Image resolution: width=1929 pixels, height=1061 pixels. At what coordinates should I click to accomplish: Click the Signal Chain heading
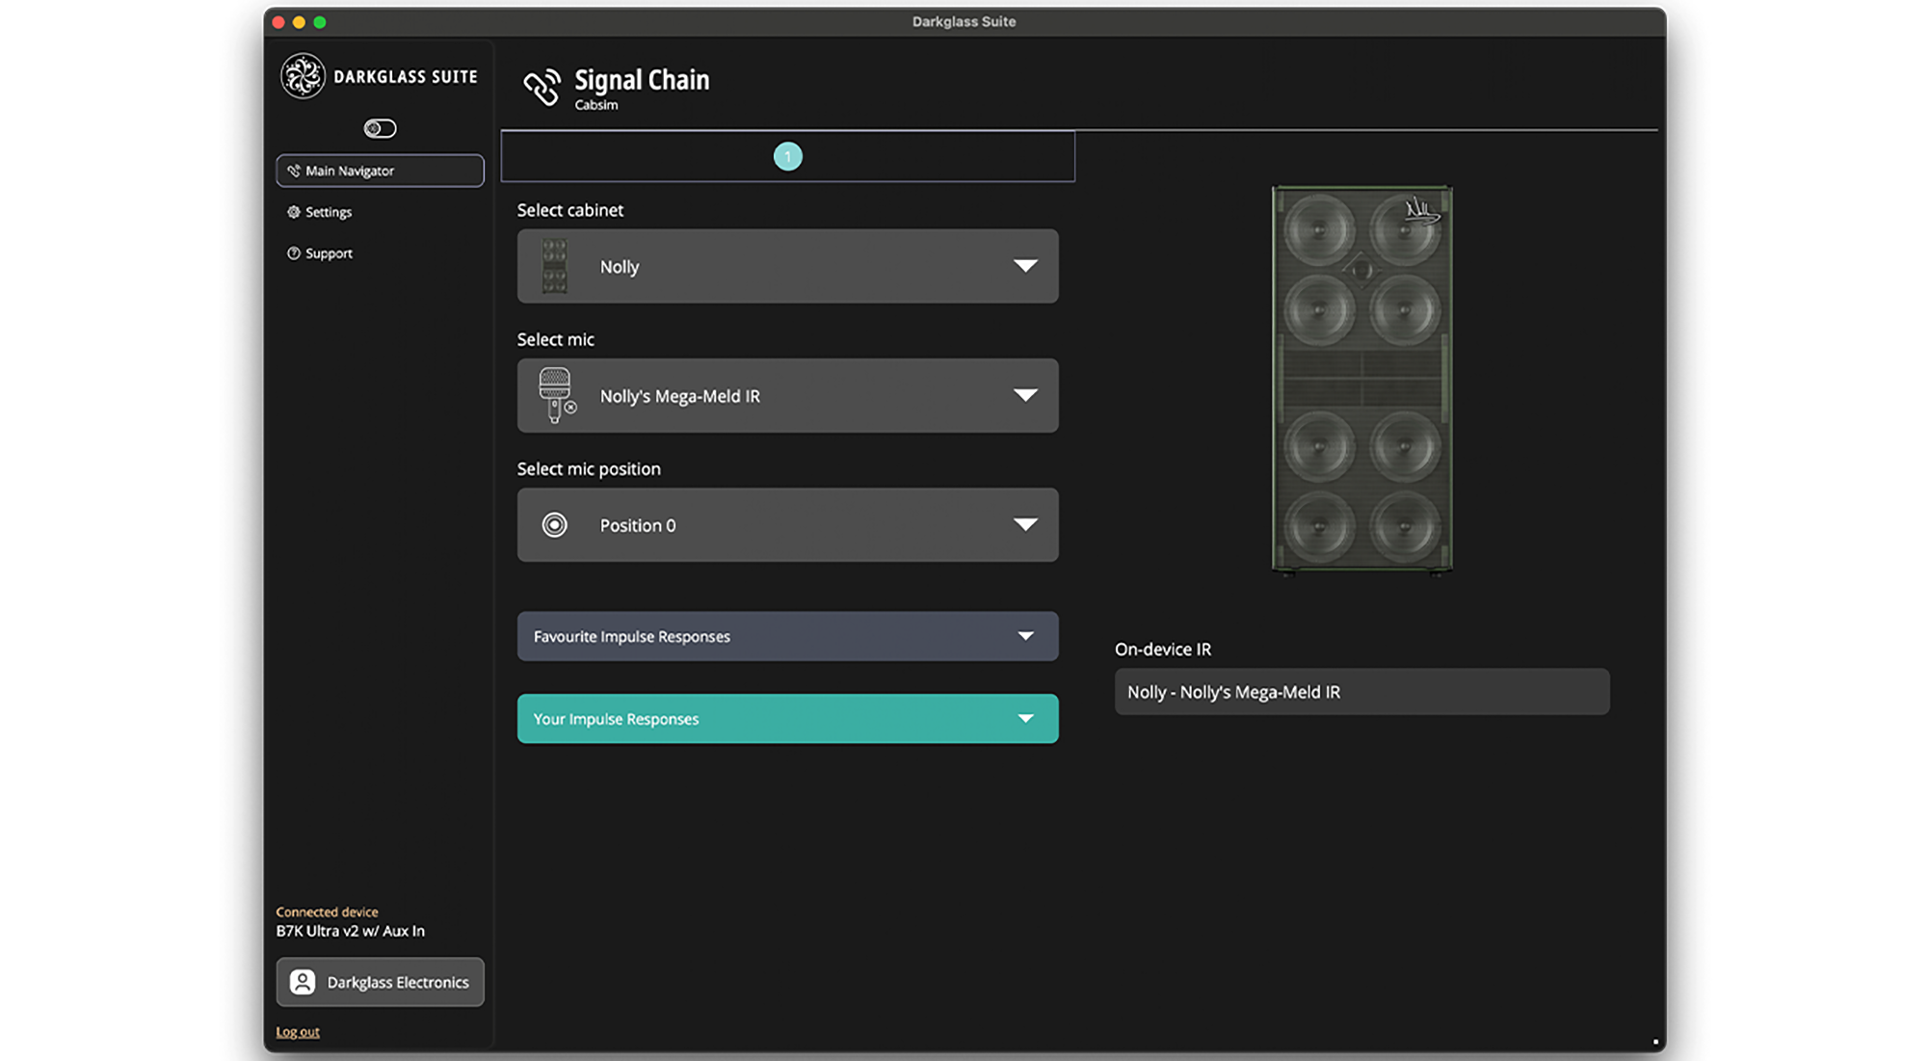point(642,80)
